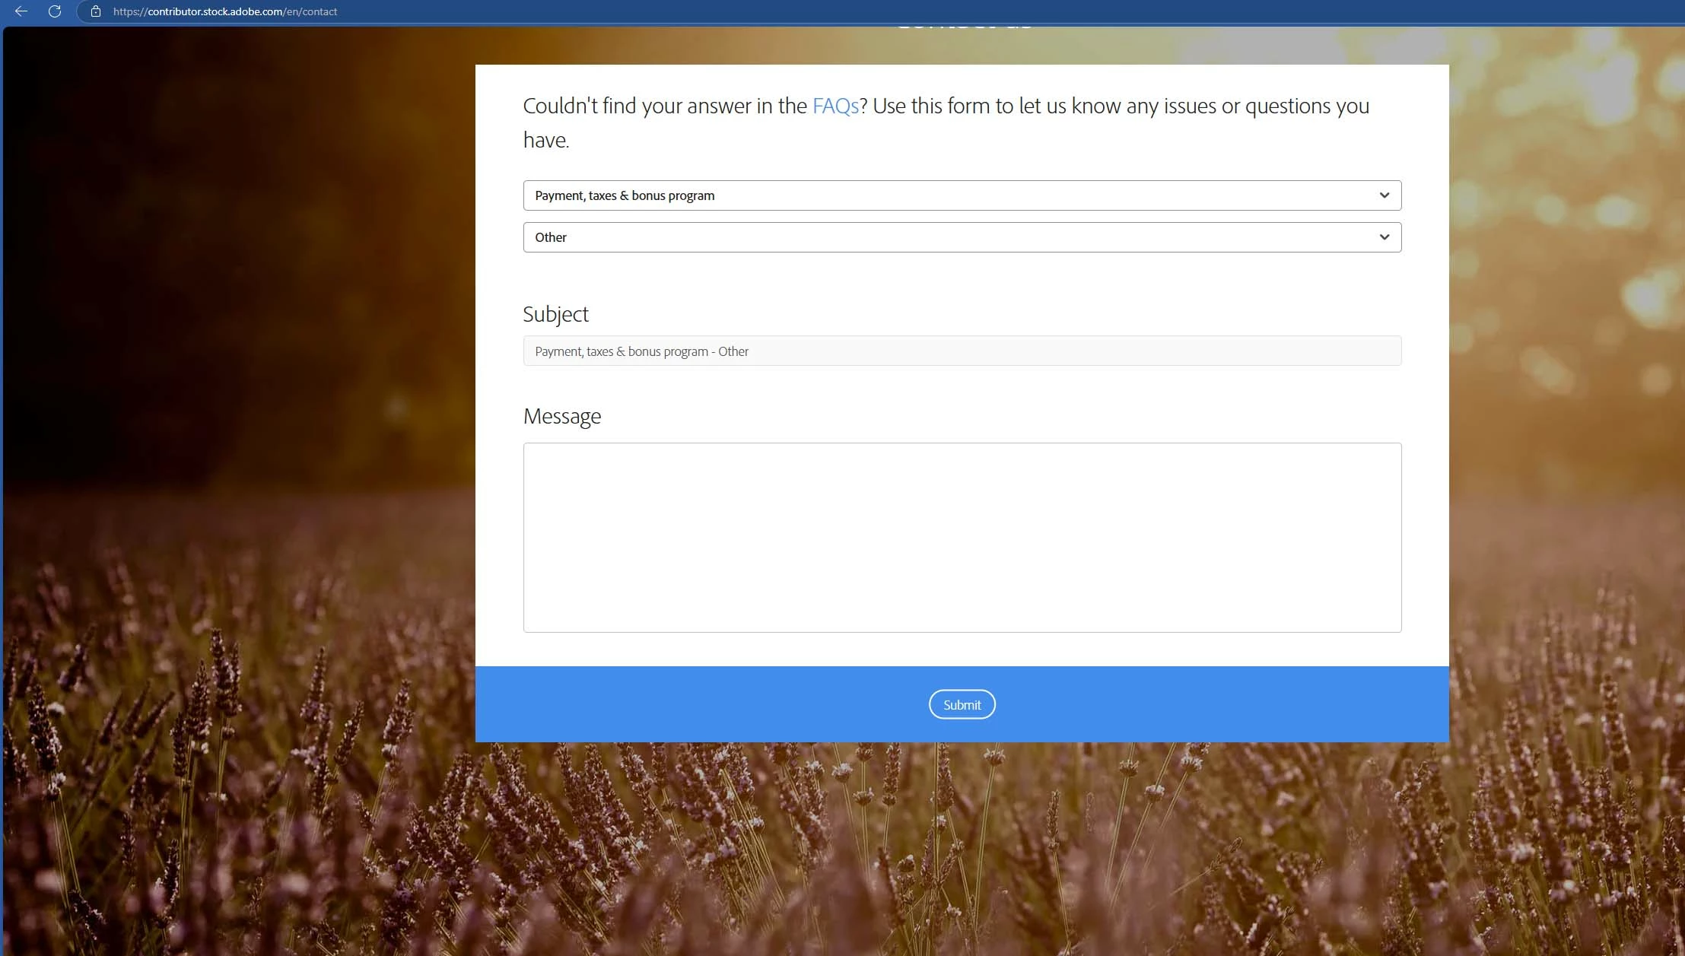The image size is (1685, 956).
Task: Focus the Subject input field
Action: [x=962, y=351]
